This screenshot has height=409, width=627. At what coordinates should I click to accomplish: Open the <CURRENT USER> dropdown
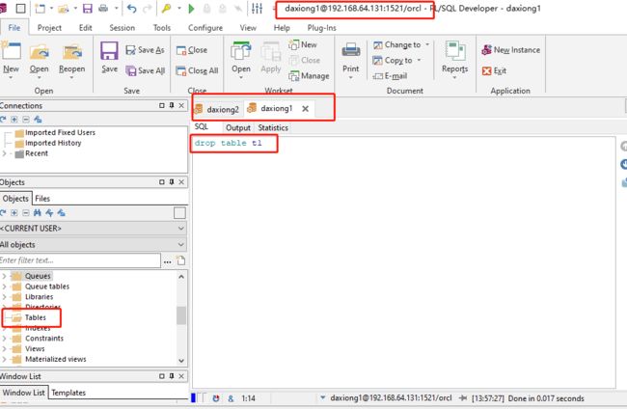(94, 229)
